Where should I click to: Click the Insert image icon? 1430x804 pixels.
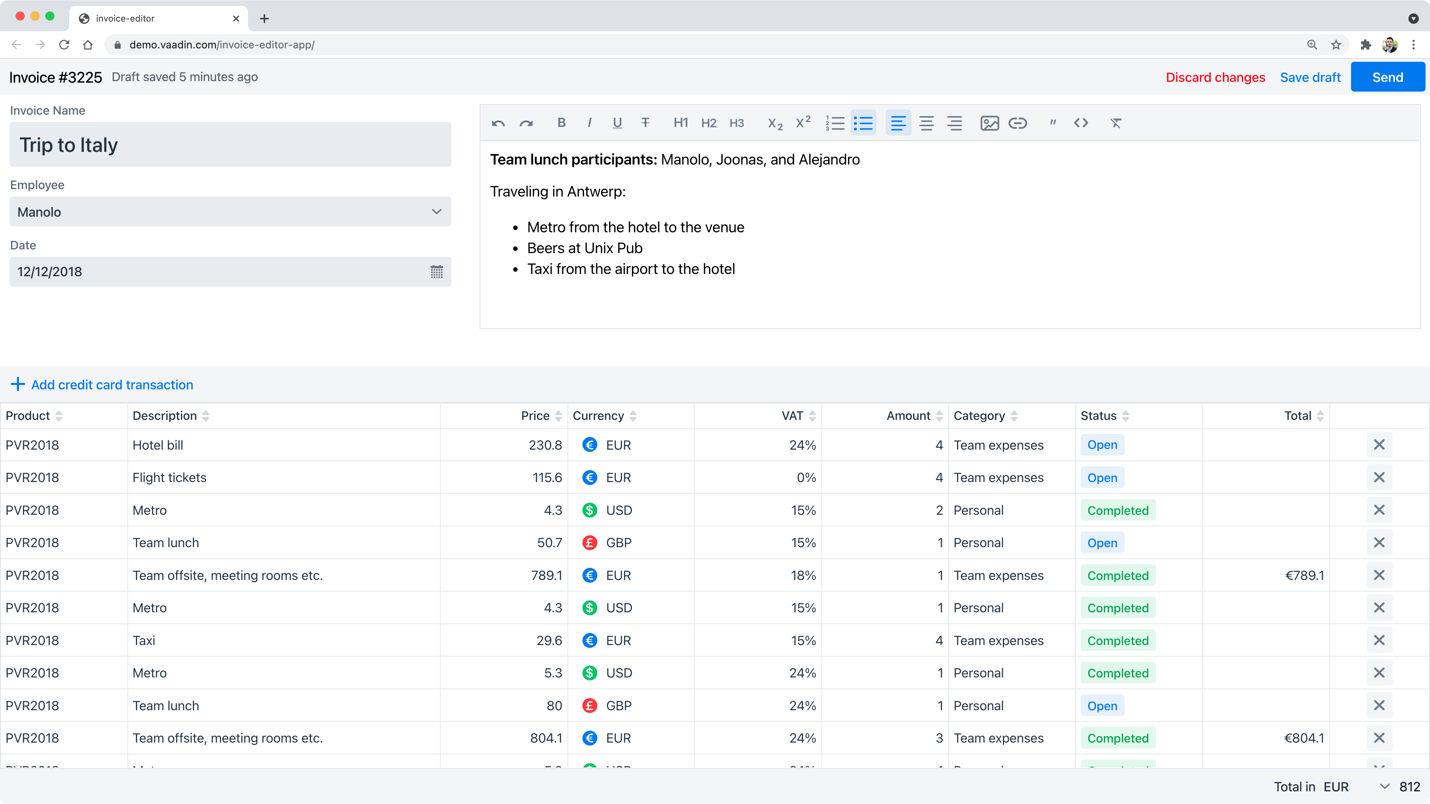[x=990, y=123]
